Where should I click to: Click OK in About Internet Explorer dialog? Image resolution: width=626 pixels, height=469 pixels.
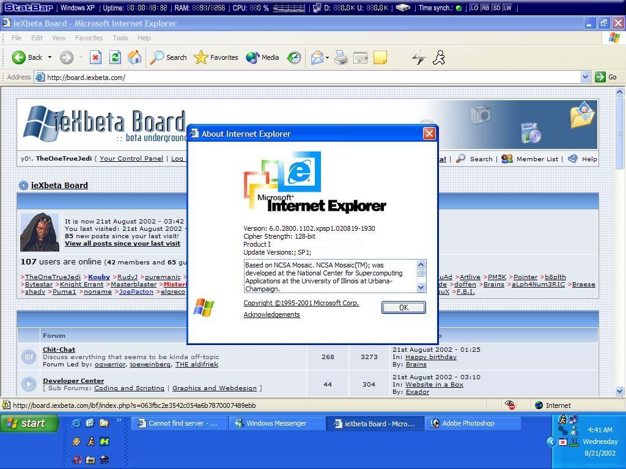pos(403,308)
